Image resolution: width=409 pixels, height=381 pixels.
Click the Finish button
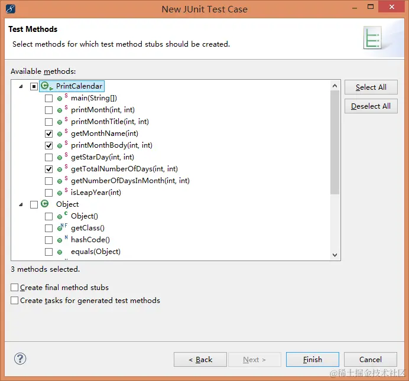pyautogui.click(x=313, y=360)
